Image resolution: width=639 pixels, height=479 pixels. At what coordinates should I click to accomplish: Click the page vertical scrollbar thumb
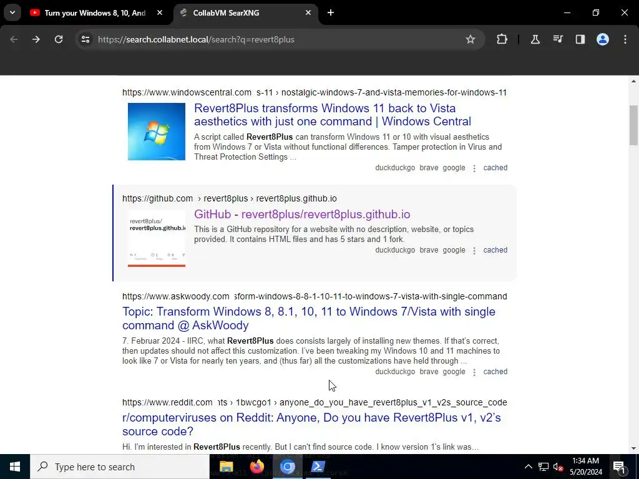tap(633, 125)
